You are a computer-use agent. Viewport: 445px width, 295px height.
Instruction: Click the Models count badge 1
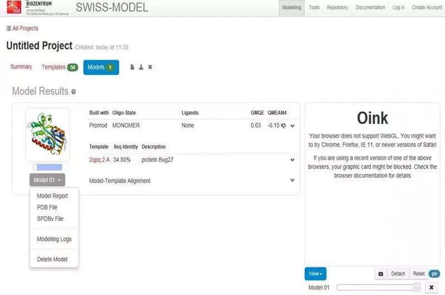click(x=110, y=67)
